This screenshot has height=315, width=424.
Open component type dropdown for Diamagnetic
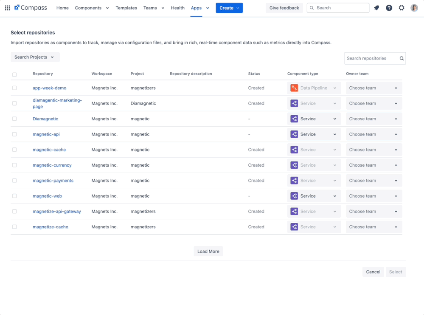coord(314,119)
